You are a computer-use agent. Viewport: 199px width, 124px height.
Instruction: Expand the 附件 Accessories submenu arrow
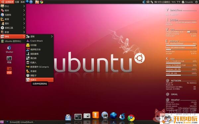coord(24,10)
